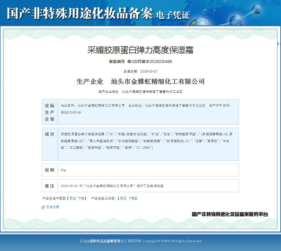
Task: Download 产品包装立体图 via 下载 link
Action: [x=131, y=198]
